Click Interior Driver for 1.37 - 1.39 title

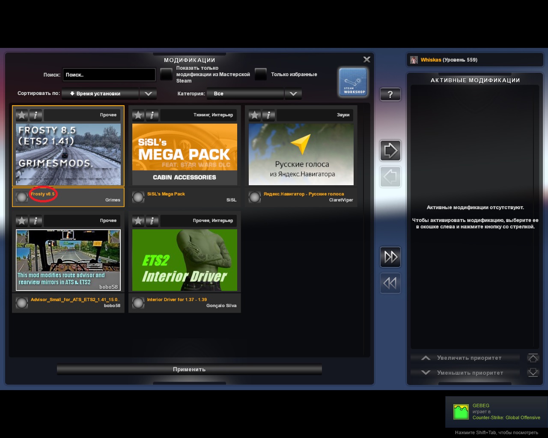tap(177, 300)
